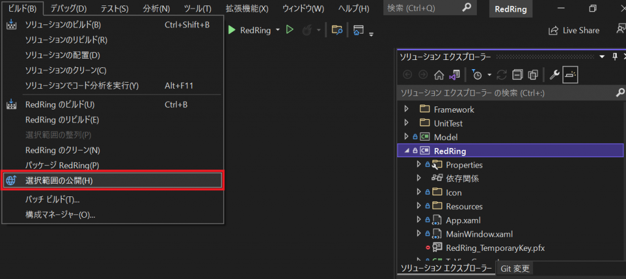Click the Hot Reload flame icon
This screenshot has height=279, width=626.
[307, 31]
